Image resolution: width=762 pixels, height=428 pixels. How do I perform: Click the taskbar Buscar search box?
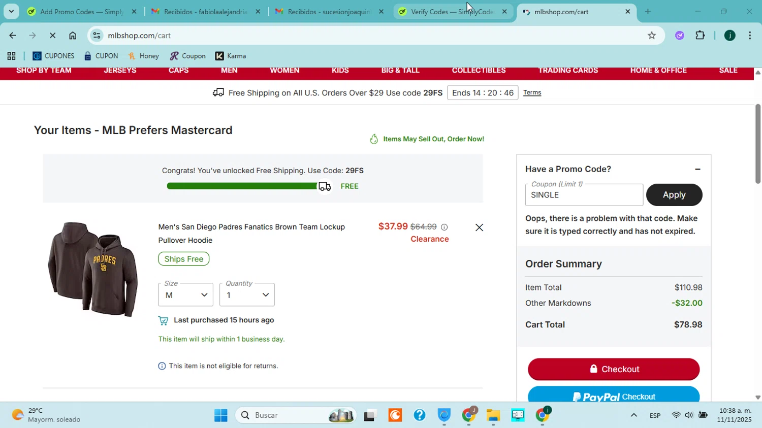(x=296, y=415)
